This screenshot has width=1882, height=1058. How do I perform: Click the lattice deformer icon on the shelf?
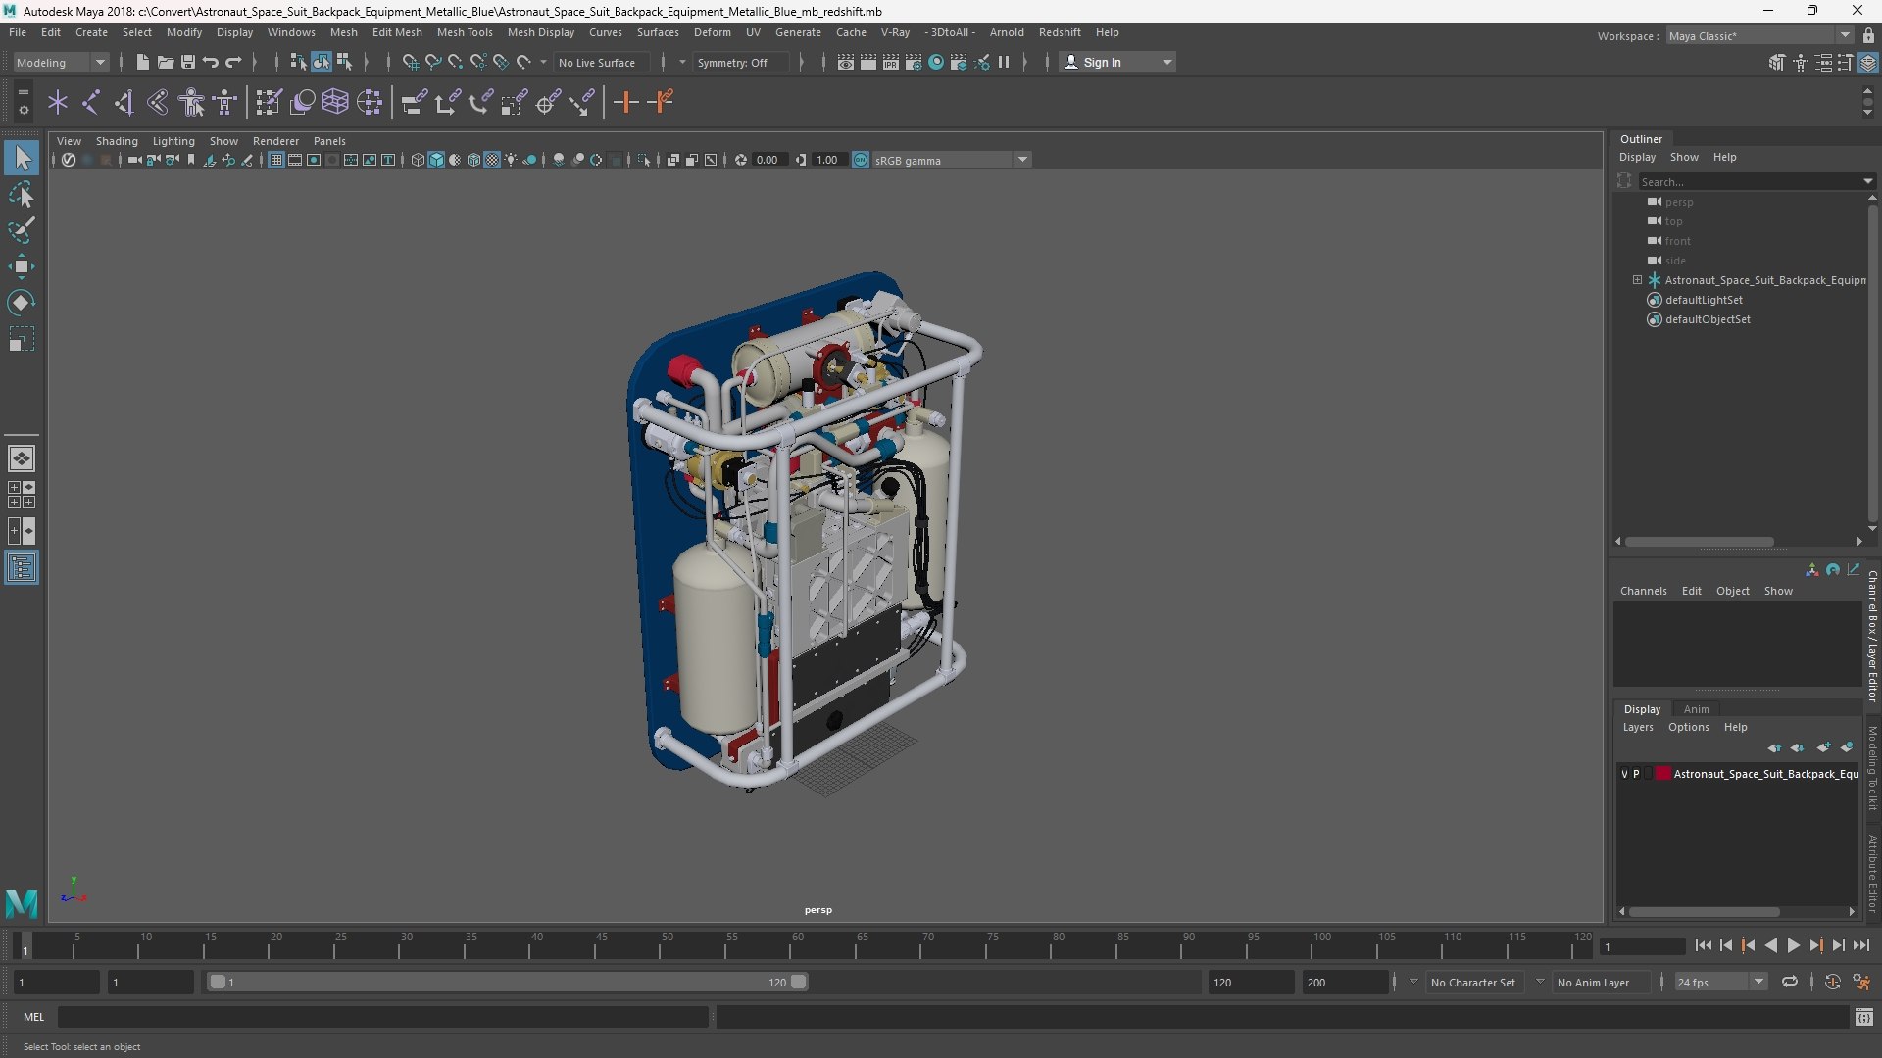coord(335,102)
